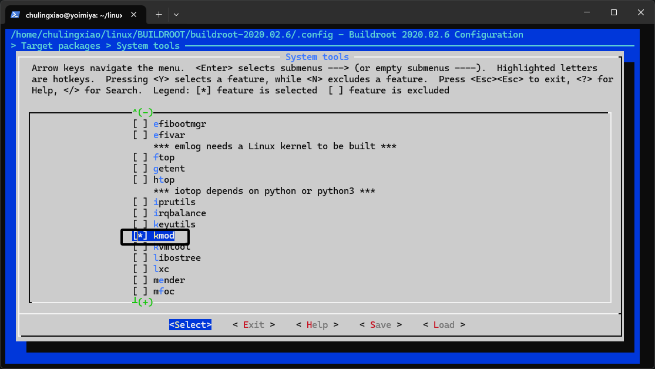Toggle the mender checkbox
655x369 pixels.
[140, 280]
